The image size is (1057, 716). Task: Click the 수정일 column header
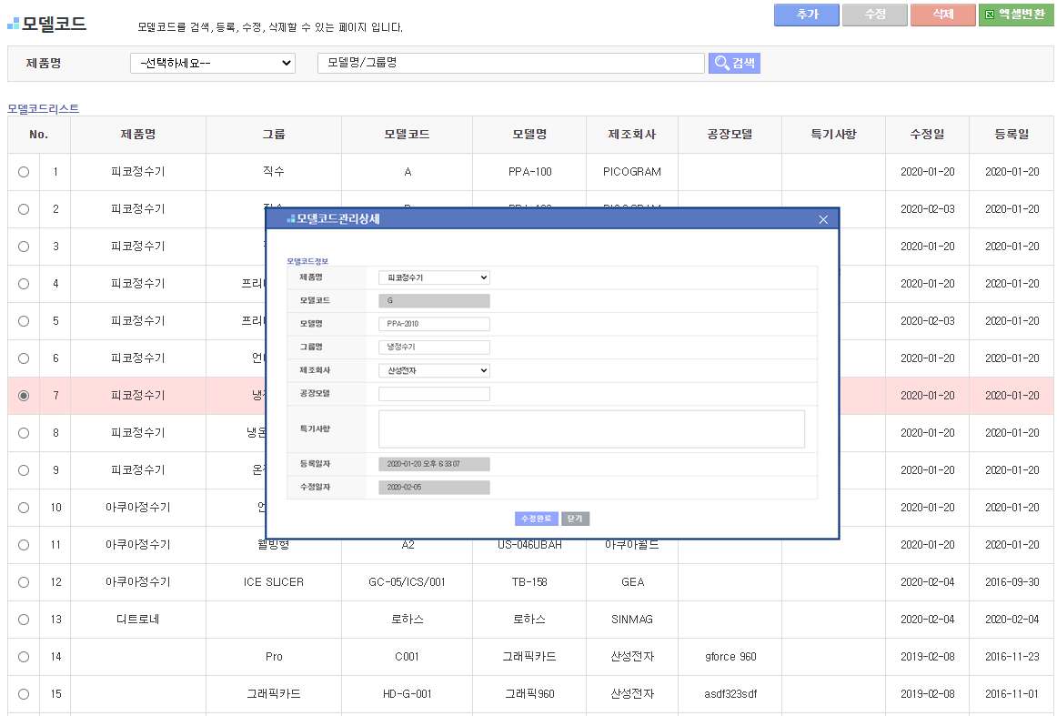pos(927,135)
